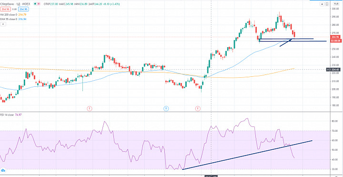Click the green market status dot indicator
This screenshot has width=343, height=177.
pos(35,4)
